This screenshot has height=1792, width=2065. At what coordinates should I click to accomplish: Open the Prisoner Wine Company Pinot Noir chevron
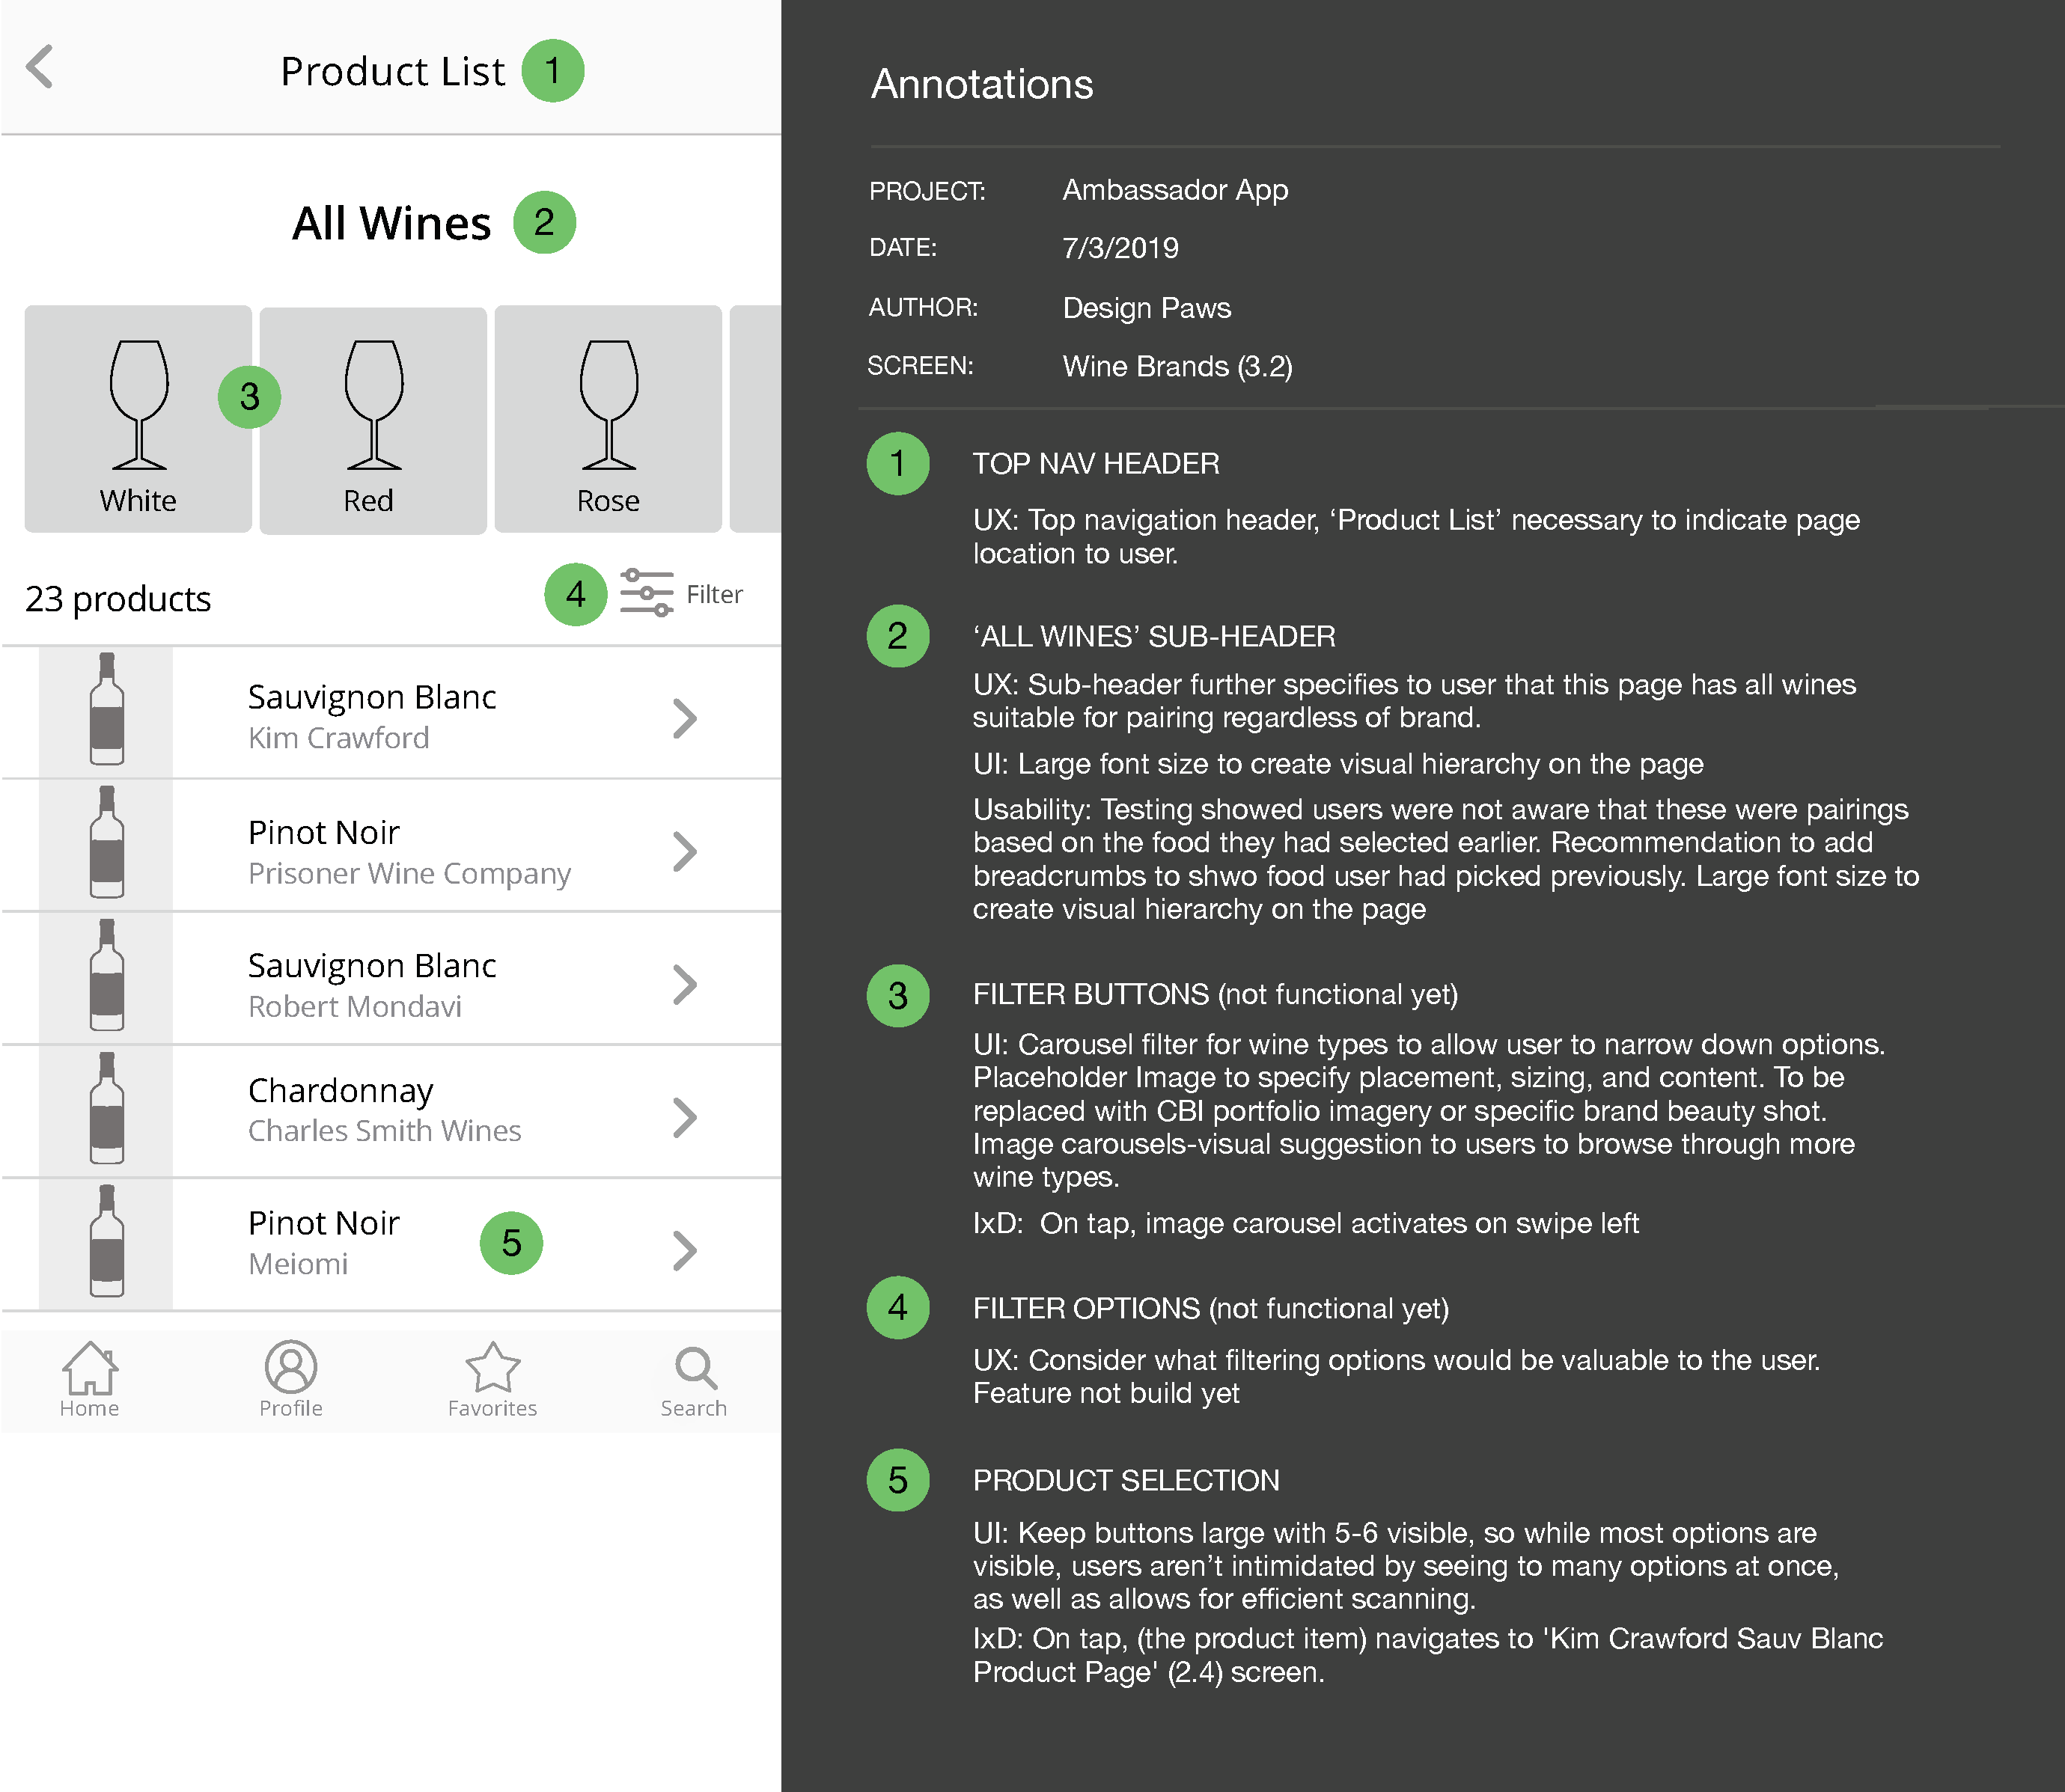[x=684, y=852]
